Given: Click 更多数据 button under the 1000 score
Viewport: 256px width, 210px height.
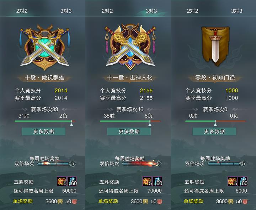Looking at the screenshot, I should 214,131.
